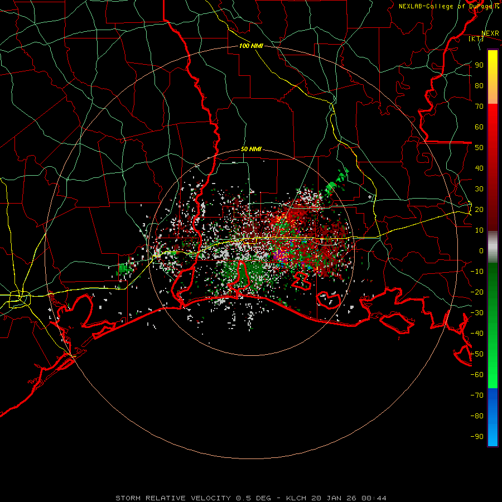Click the 50 value on the velocity scale
This screenshot has width=502, height=502.
click(479, 148)
